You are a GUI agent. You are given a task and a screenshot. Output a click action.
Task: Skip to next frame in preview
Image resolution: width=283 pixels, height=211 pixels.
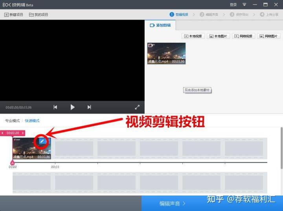coord(89,107)
